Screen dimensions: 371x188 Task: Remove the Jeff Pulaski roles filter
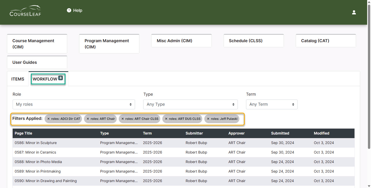(208, 119)
